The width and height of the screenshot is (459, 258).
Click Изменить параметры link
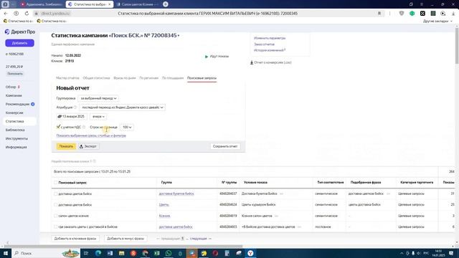tap(270, 38)
